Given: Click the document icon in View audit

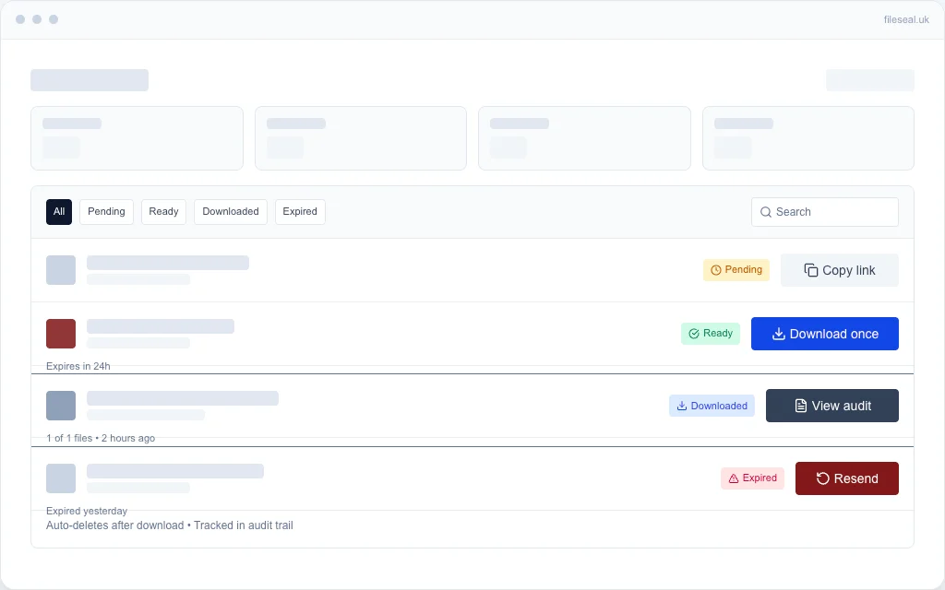Looking at the screenshot, I should click(x=801, y=406).
